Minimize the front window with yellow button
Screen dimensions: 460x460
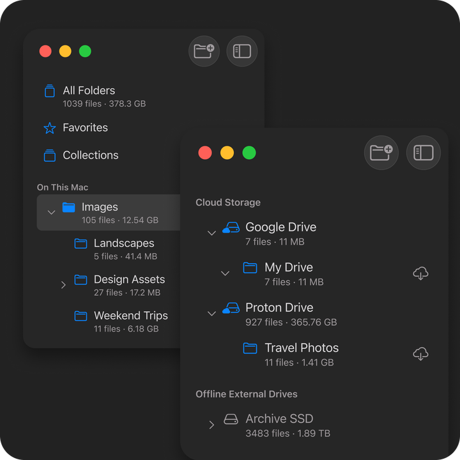[227, 153]
